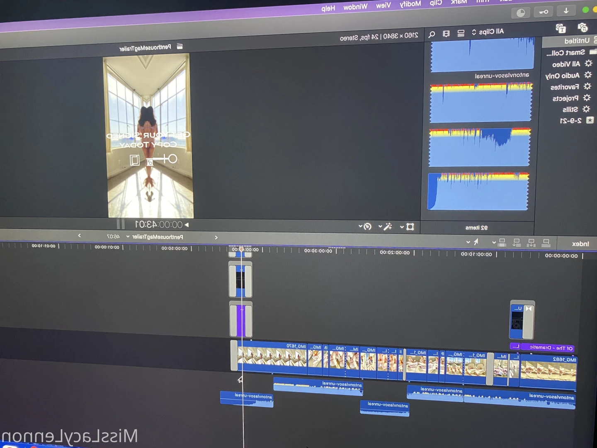Go back in timeline history arrow
The width and height of the screenshot is (597, 448).
click(216, 237)
